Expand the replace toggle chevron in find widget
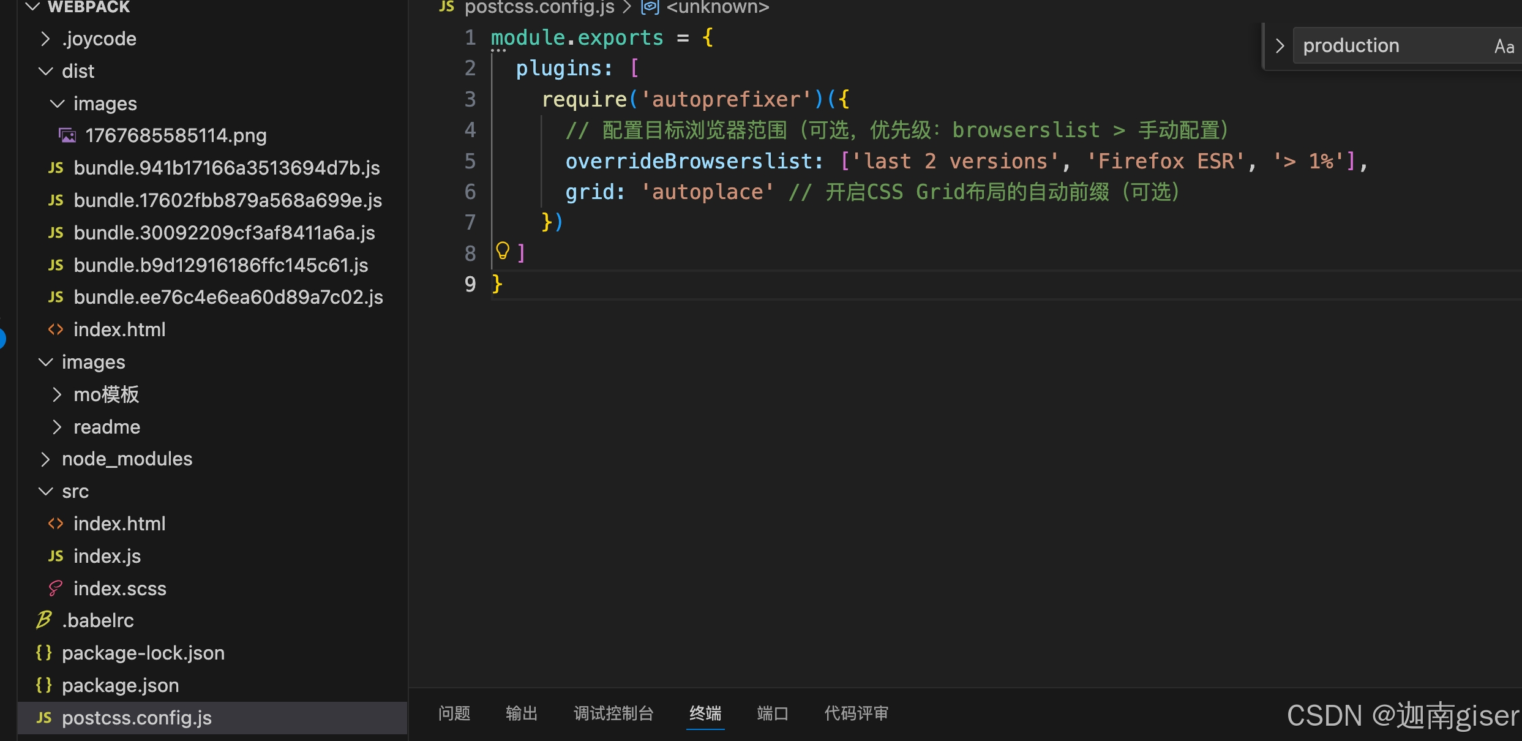 (1280, 47)
